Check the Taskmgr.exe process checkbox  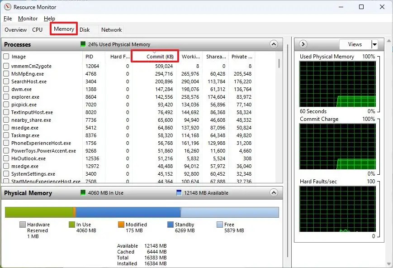click(x=6, y=135)
